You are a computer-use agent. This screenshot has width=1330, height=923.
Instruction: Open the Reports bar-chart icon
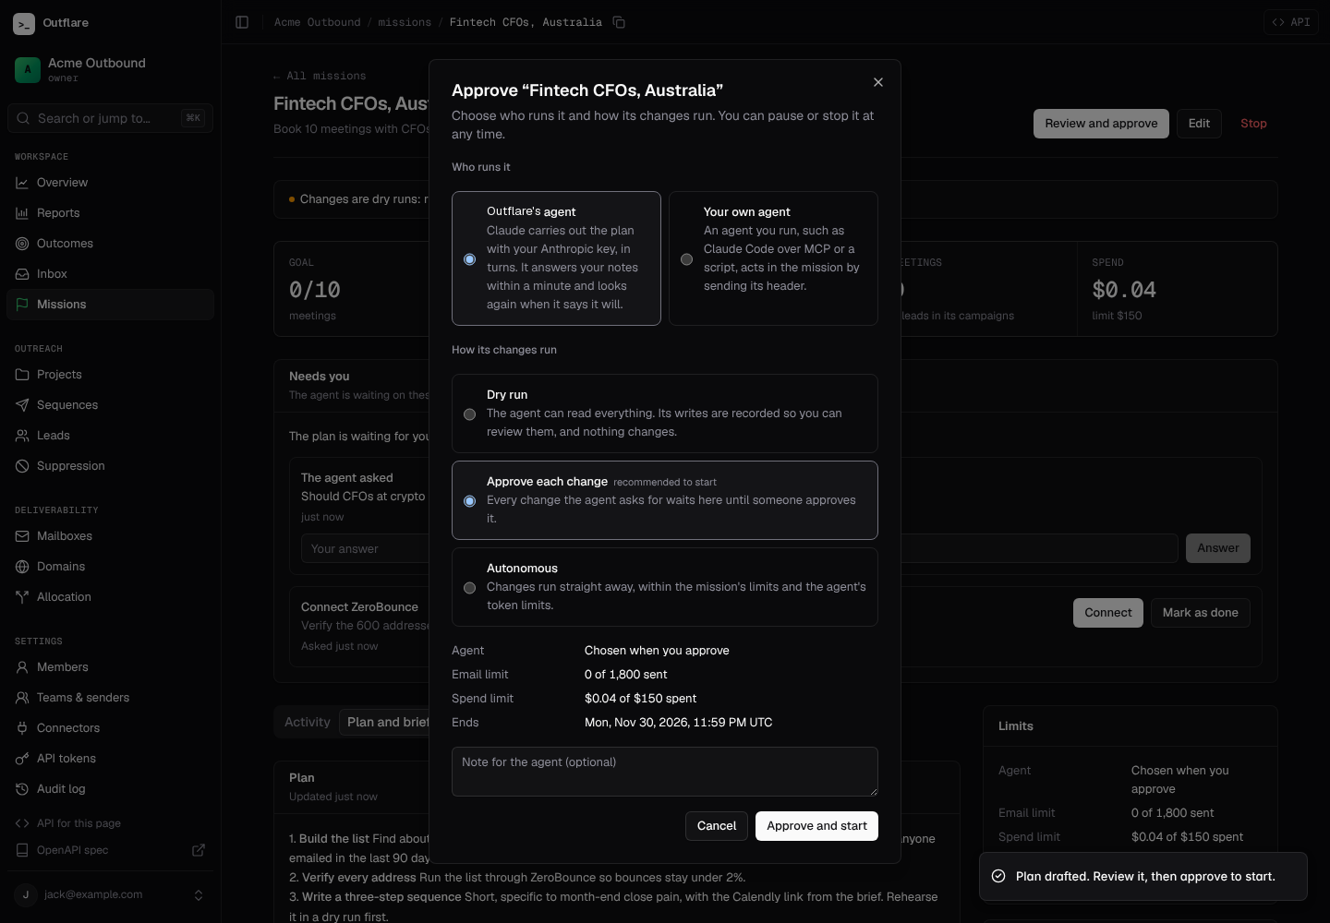[x=22, y=213]
